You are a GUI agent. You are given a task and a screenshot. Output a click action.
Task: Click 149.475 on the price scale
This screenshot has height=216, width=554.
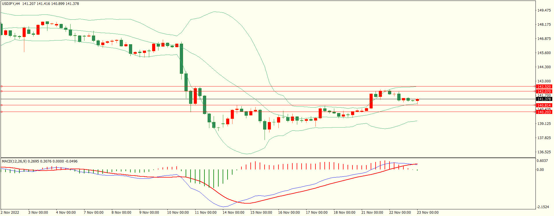[x=544, y=10]
